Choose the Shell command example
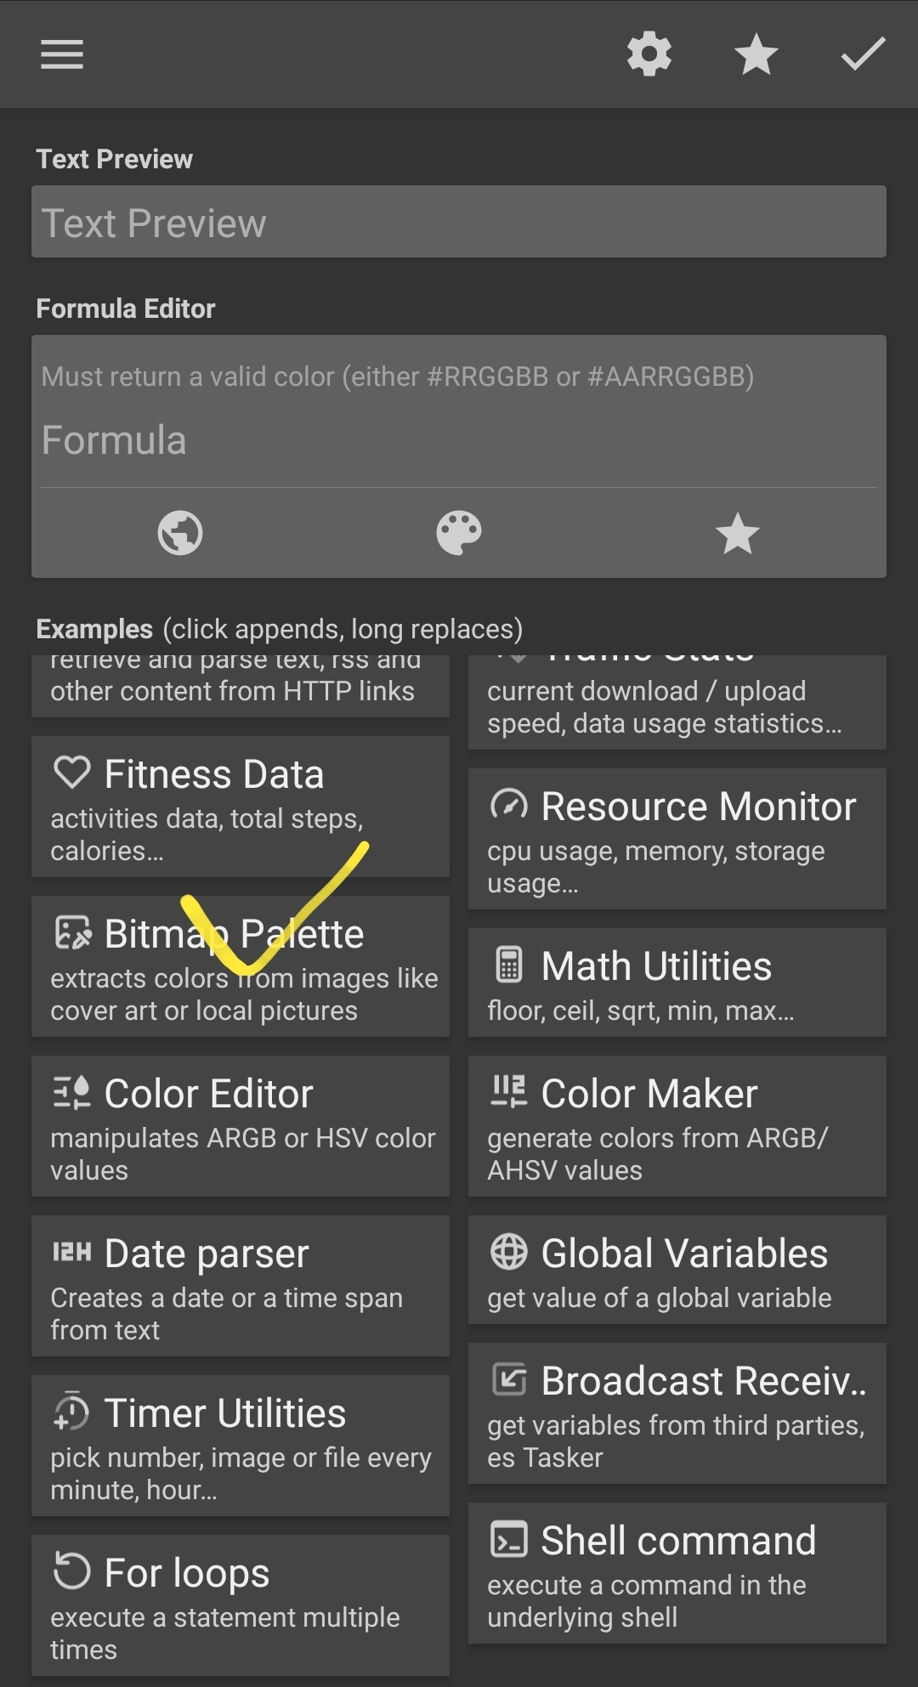 677,1572
